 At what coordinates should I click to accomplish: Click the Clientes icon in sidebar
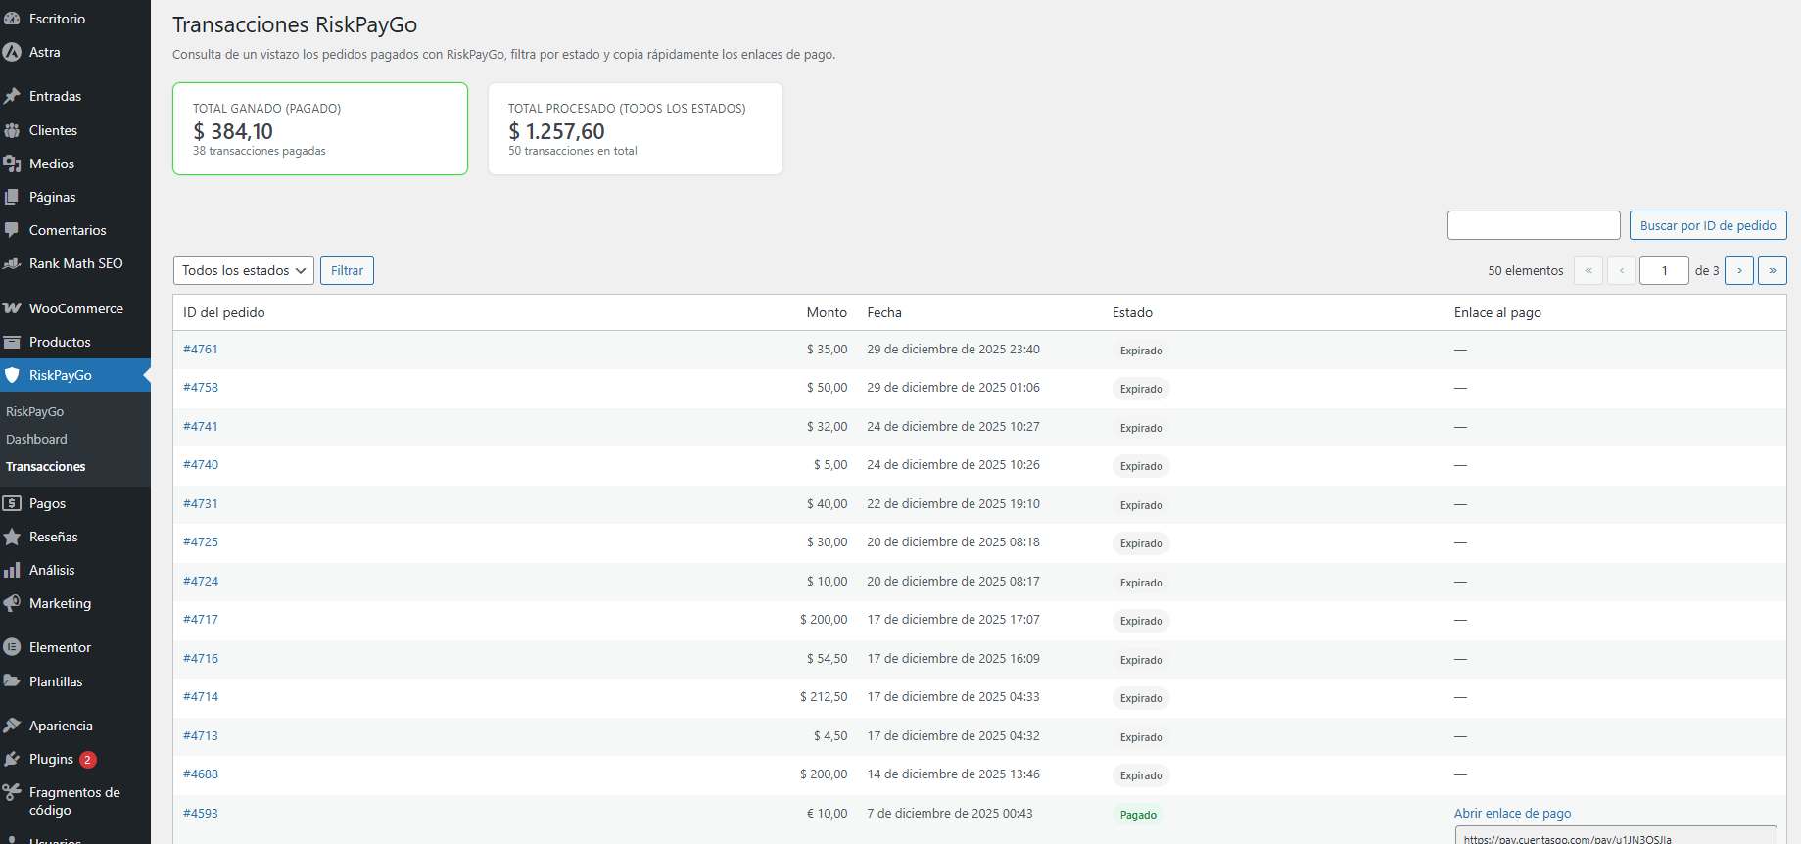point(12,130)
